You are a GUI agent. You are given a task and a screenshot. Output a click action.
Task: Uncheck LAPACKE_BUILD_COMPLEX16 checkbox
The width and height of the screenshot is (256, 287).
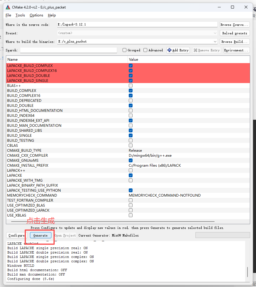tap(130, 71)
